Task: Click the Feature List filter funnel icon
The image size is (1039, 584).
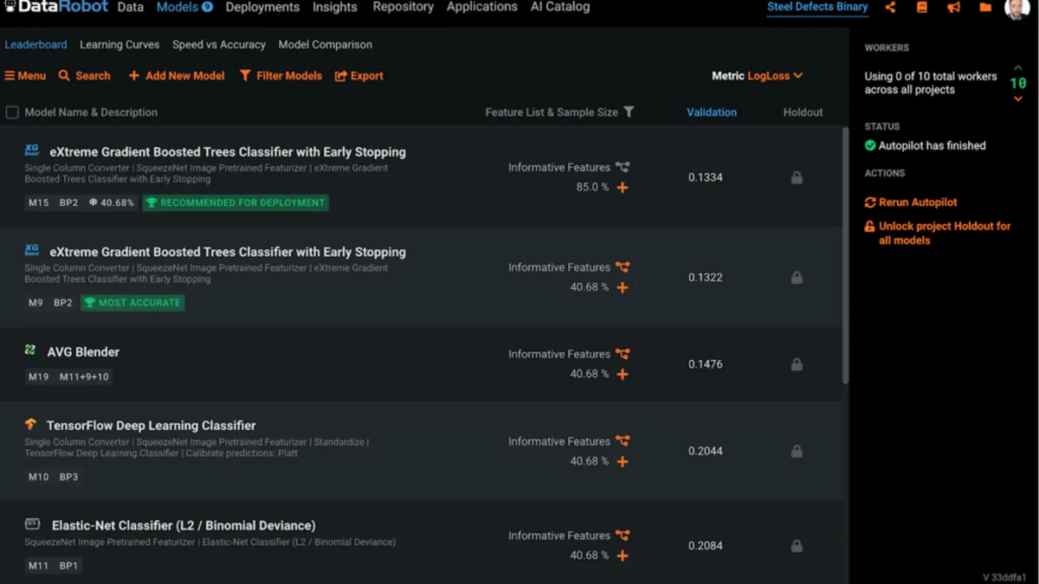Action: (629, 112)
